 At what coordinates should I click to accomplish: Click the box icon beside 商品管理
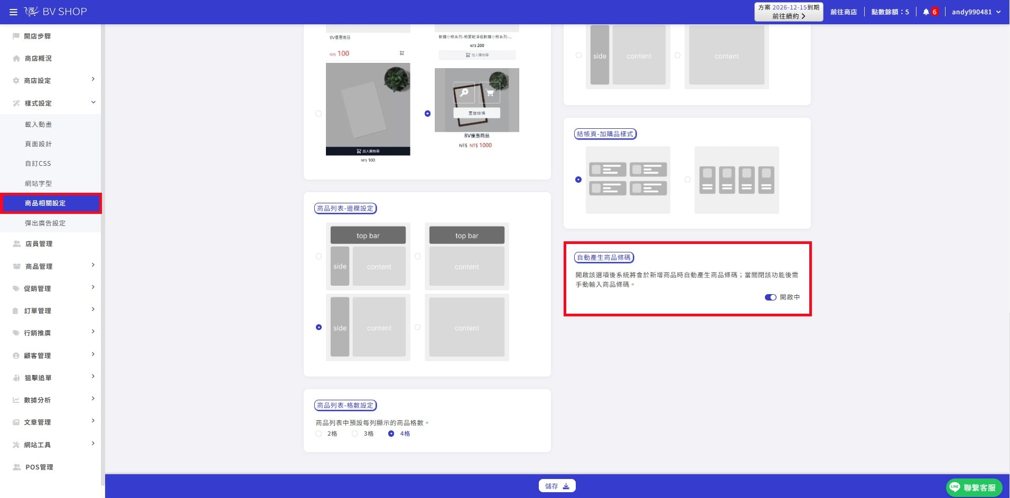pyautogui.click(x=16, y=266)
